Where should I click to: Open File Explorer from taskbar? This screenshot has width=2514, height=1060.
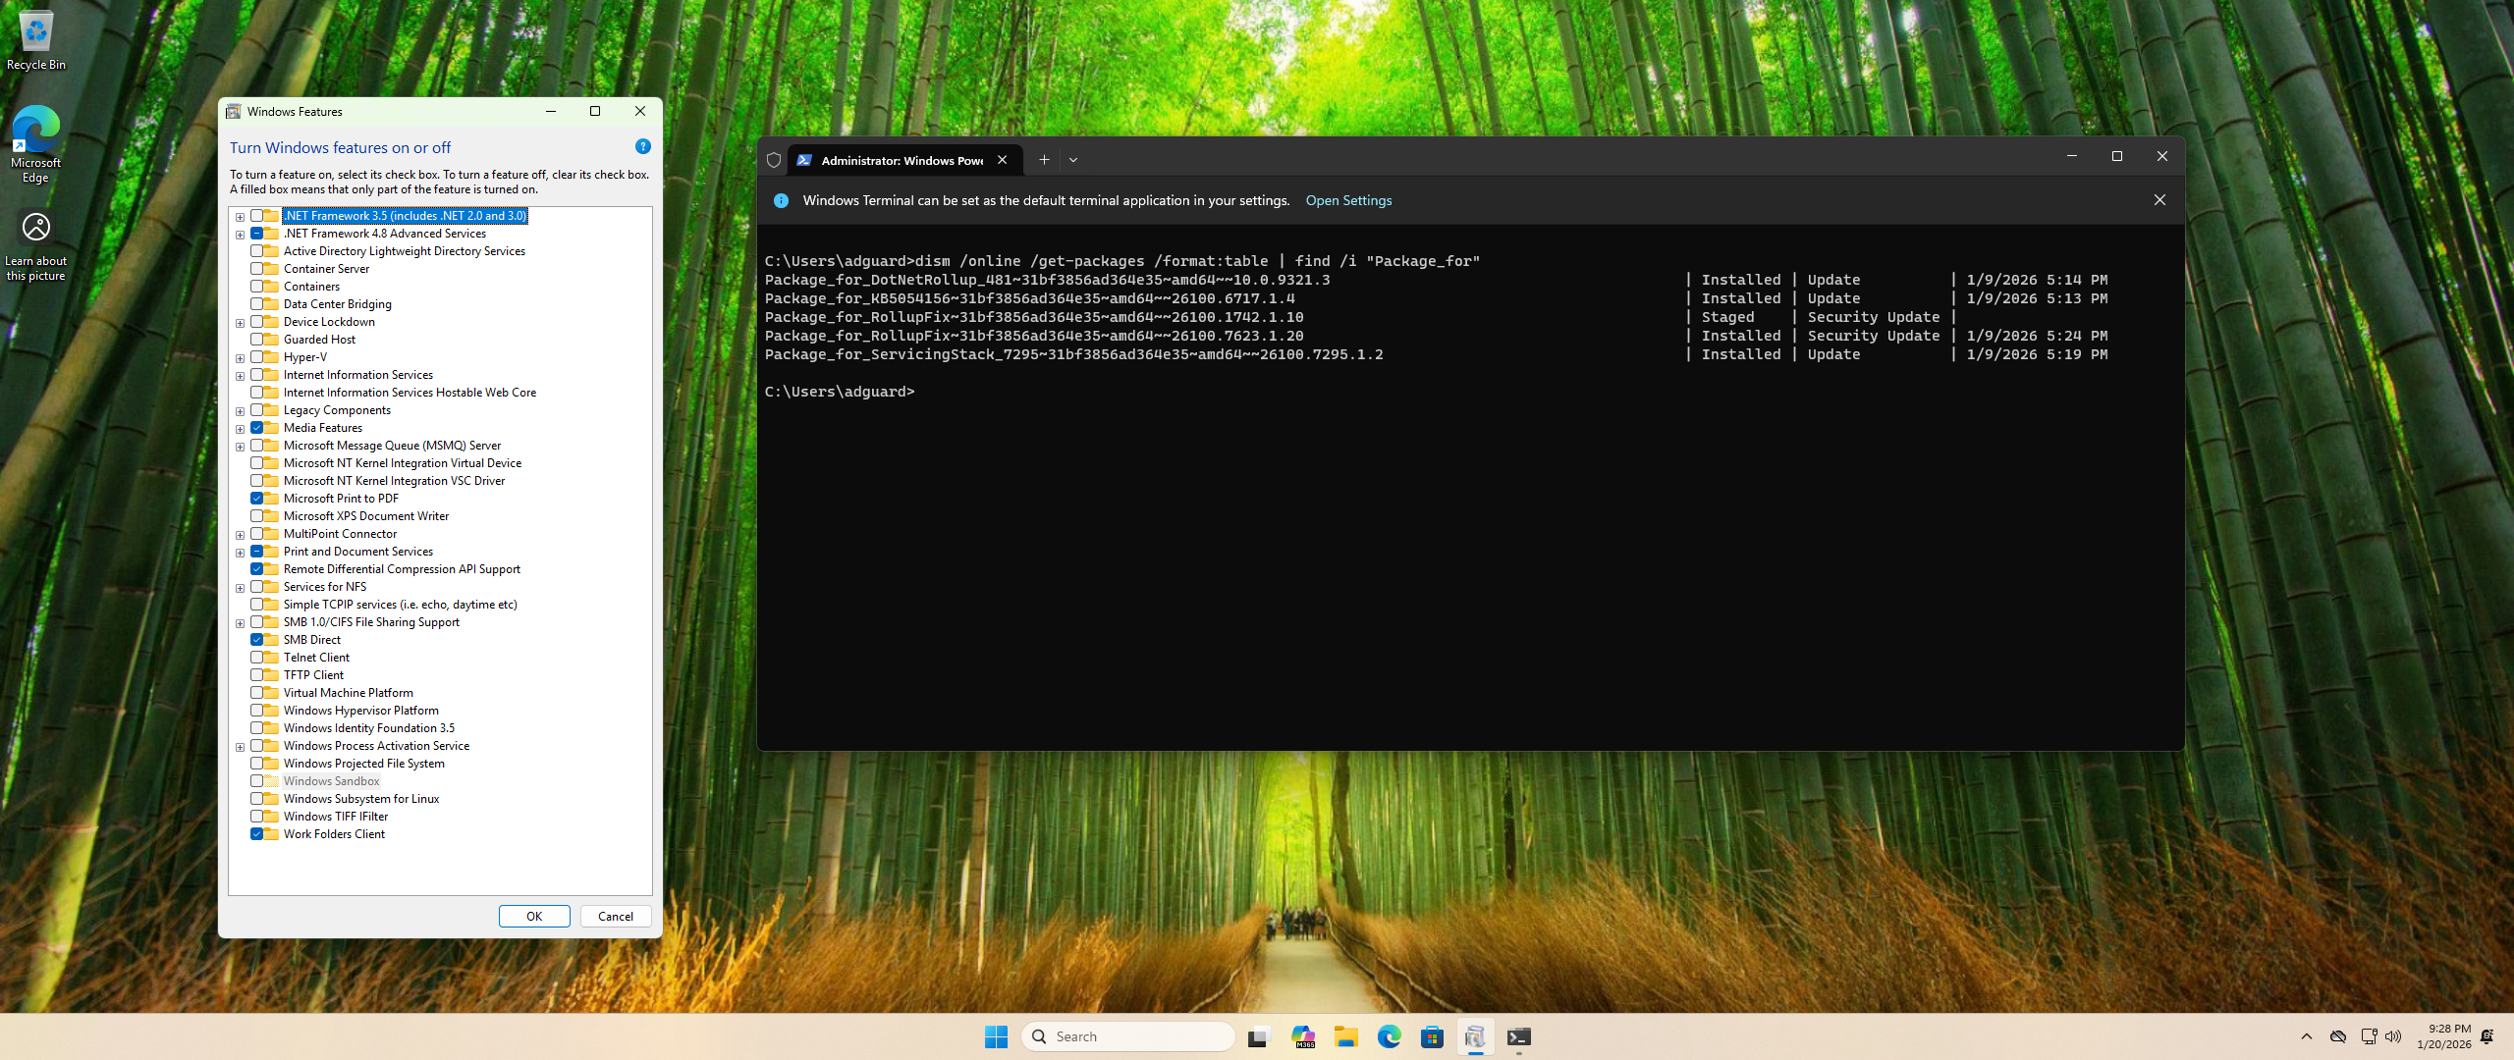(1345, 1036)
